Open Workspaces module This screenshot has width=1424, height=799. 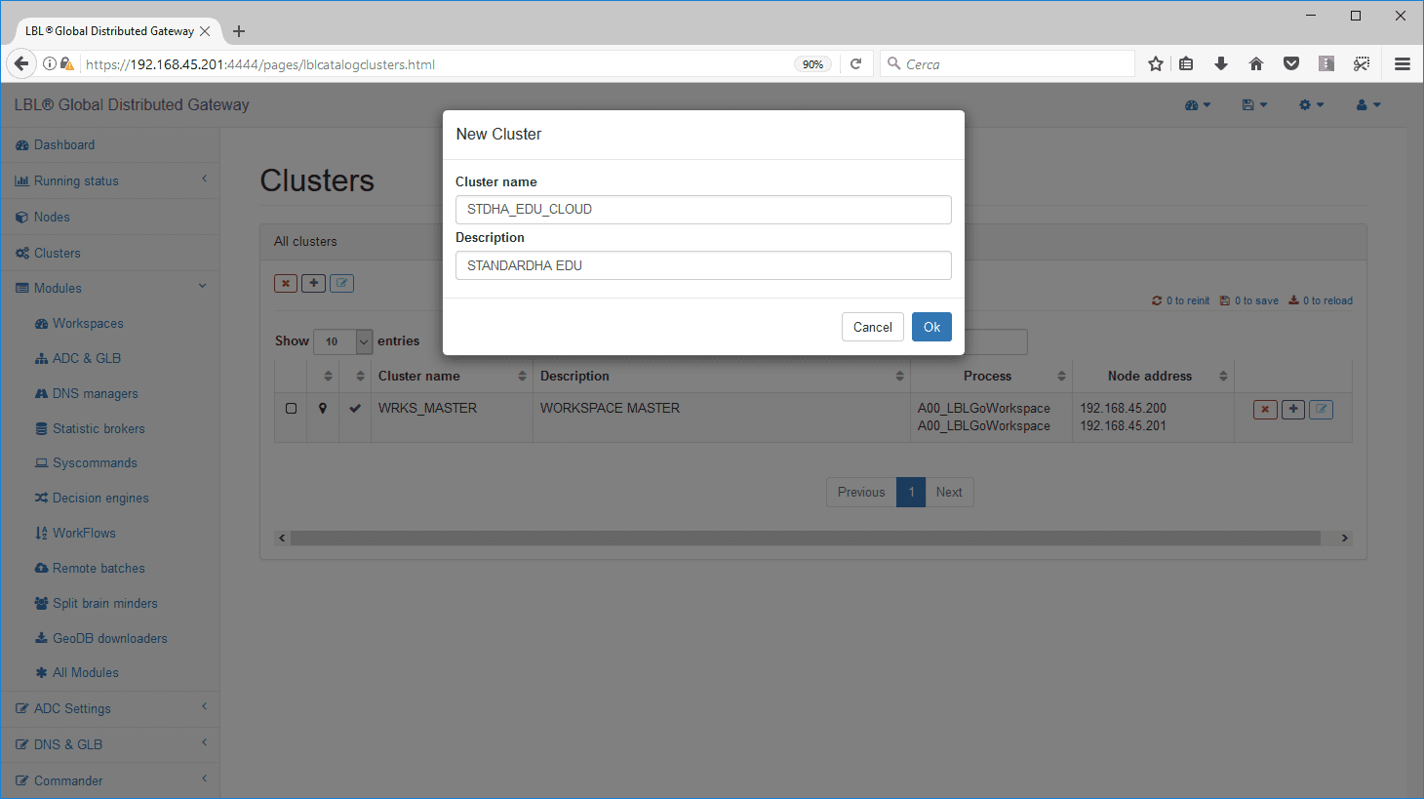(x=88, y=323)
